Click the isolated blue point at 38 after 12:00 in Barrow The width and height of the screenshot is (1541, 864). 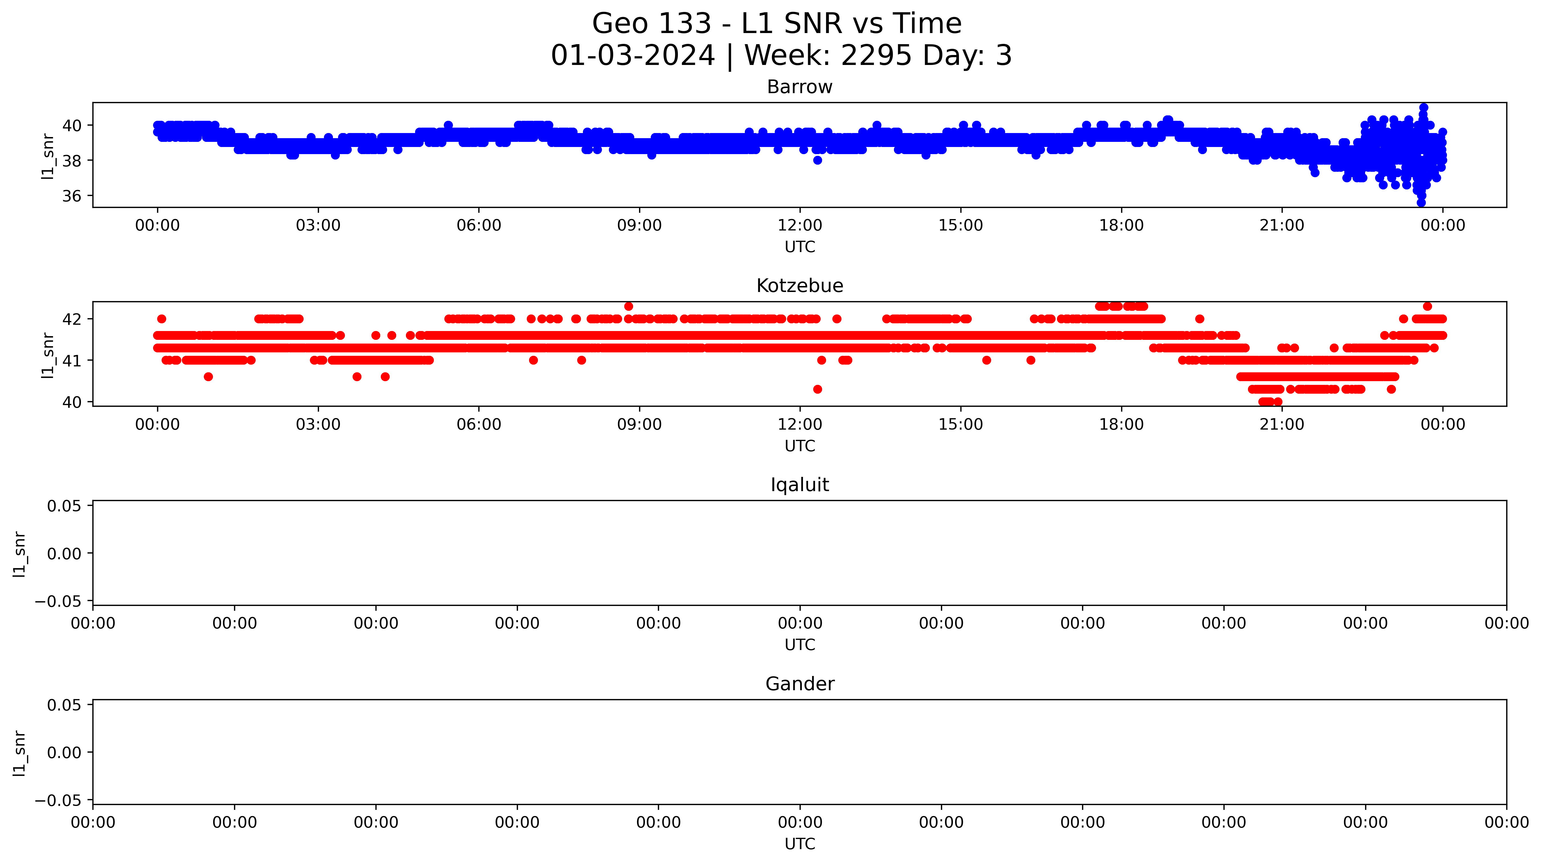coord(818,160)
